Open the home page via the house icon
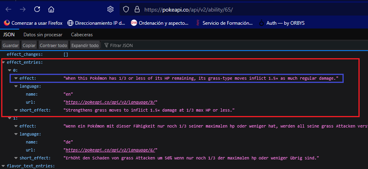The width and height of the screenshot is (368, 169). click(x=51, y=10)
